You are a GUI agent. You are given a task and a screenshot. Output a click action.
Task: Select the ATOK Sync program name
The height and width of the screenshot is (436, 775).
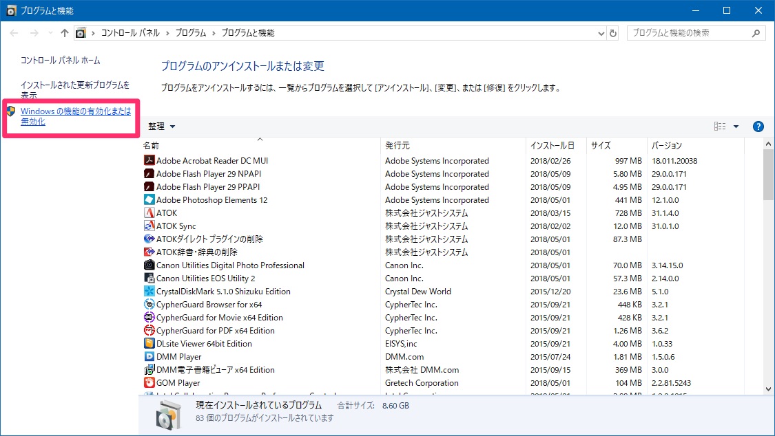(x=176, y=226)
